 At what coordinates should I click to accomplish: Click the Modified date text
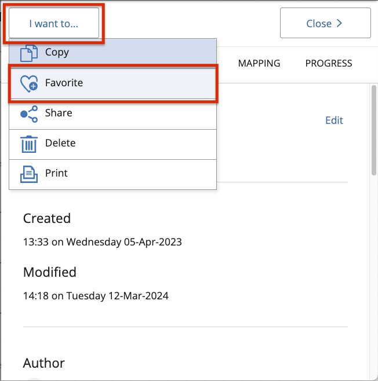coord(96,296)
